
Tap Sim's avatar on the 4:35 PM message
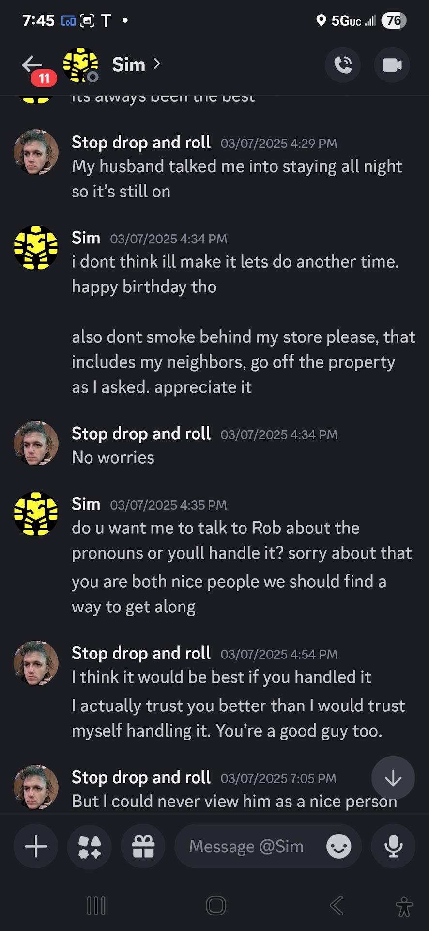[x=36, y=514]
